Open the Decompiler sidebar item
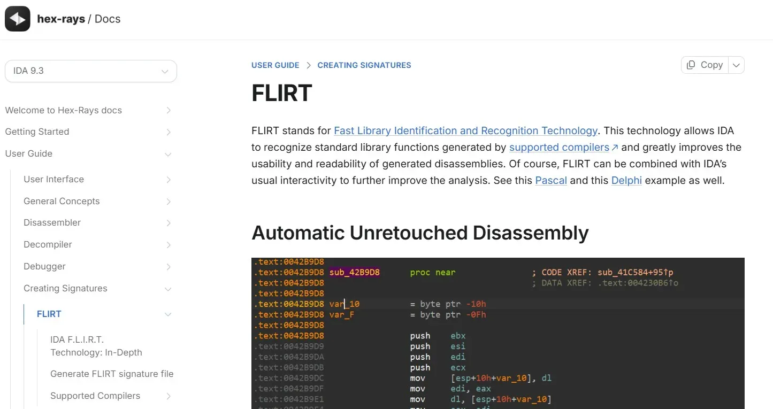 (48, 245)
